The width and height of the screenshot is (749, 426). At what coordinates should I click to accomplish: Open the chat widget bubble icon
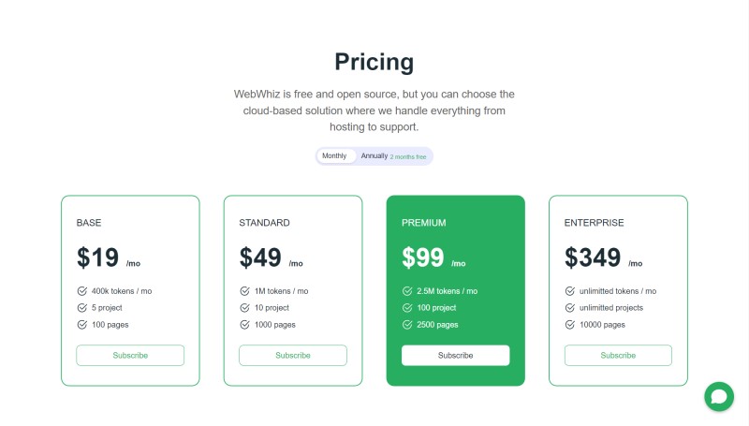click(718, 396)
